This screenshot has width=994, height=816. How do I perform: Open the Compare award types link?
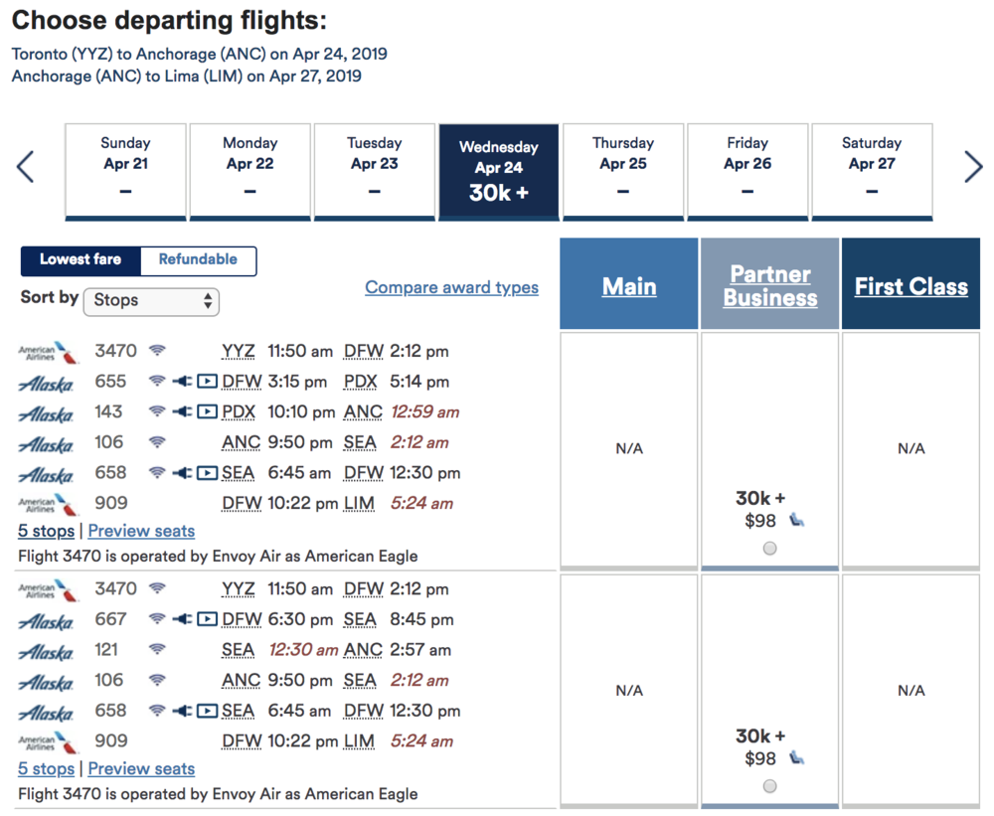pos(451,288)
